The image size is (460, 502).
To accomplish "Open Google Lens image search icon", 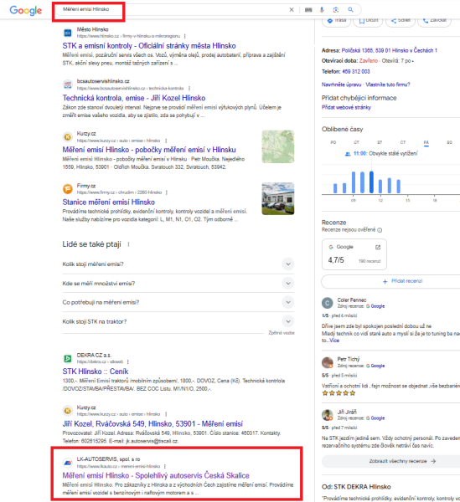I will pyautogui.click(x=336, y=10).
